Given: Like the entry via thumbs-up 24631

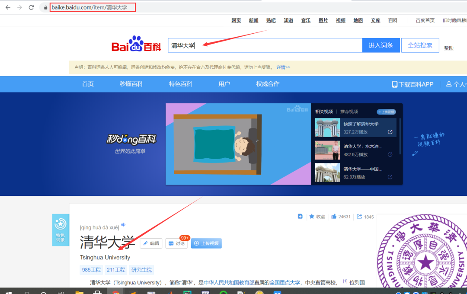Looking at the screenshot, I should (x=341, y=217).
